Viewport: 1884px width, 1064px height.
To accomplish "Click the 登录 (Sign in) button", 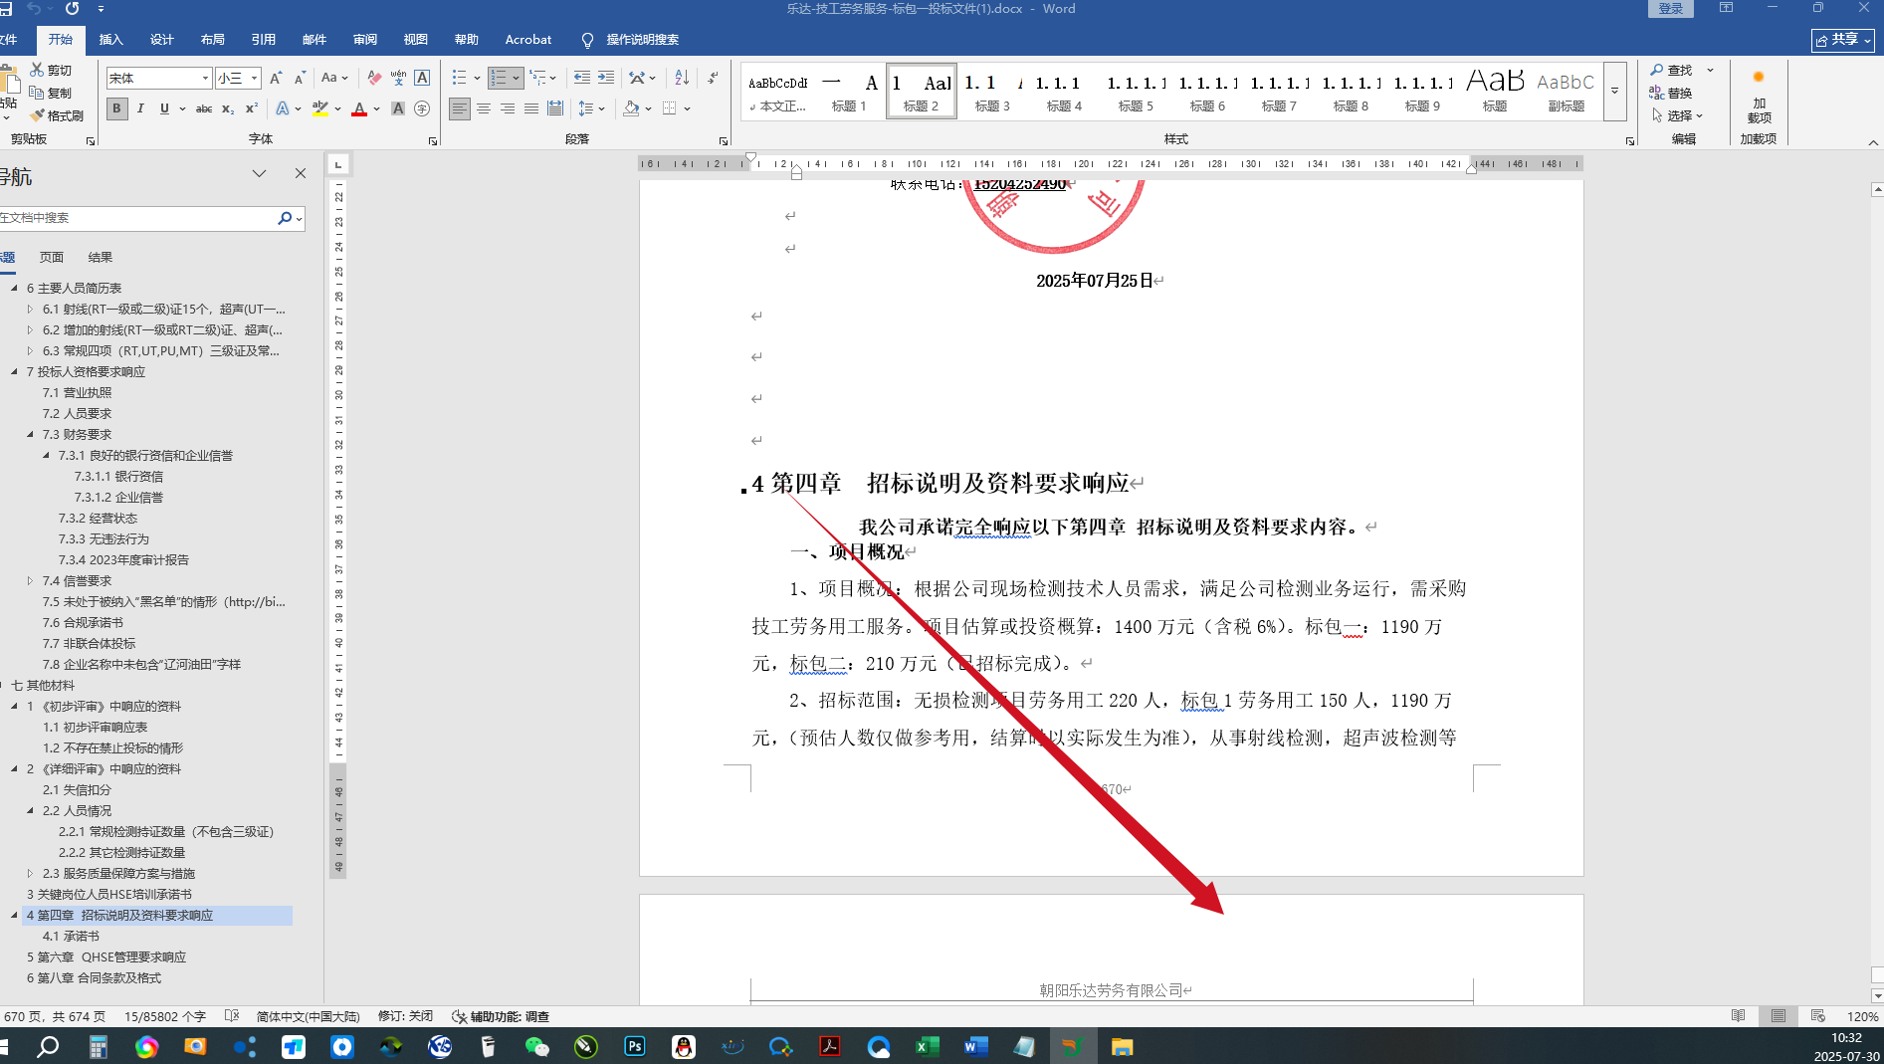I will click(1671, 9).
